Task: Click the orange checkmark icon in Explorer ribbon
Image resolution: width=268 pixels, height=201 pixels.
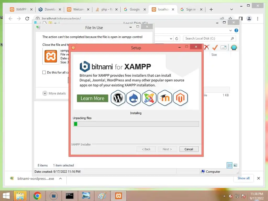Action: pos(215,47)
